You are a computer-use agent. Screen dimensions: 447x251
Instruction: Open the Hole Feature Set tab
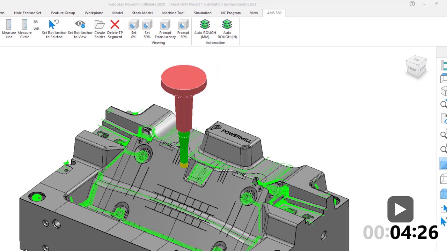[28, 13]
